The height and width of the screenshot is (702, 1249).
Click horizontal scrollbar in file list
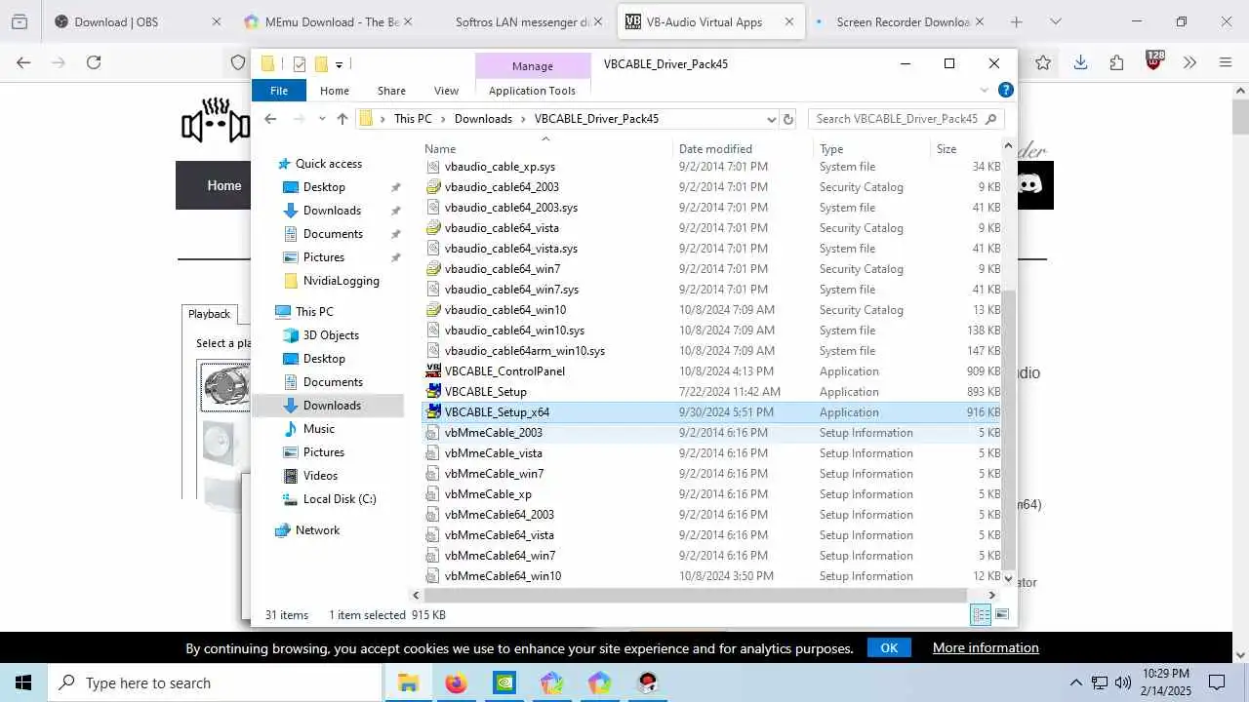pyautogui.click(x=695, y=595)
